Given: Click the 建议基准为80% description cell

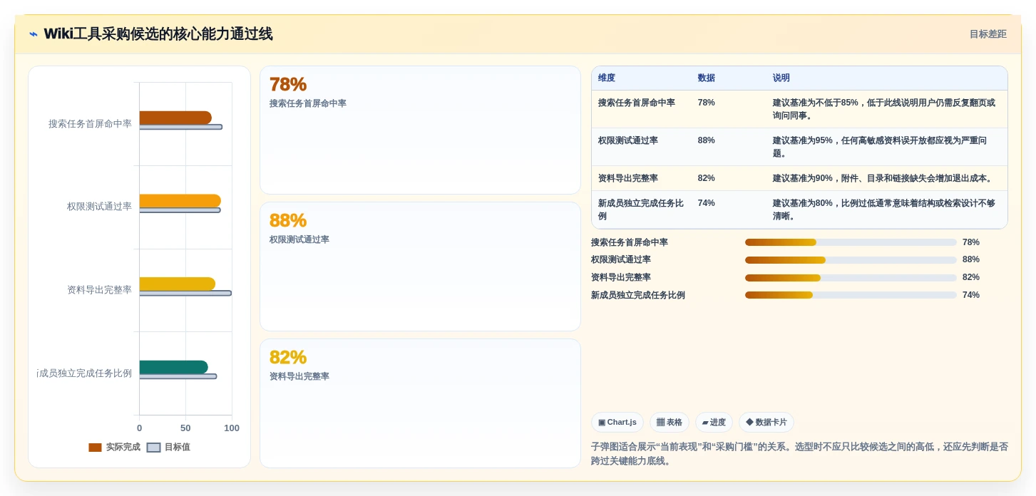Looking at the screenshot, I should click(886, 210).
